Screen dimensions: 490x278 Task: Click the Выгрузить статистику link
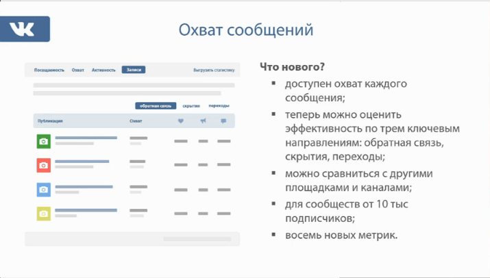pos(214,70)
